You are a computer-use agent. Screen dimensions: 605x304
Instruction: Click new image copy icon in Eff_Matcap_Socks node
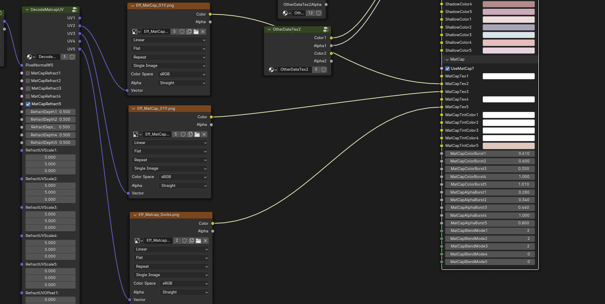pyautogui.click(x=191, y=240)
